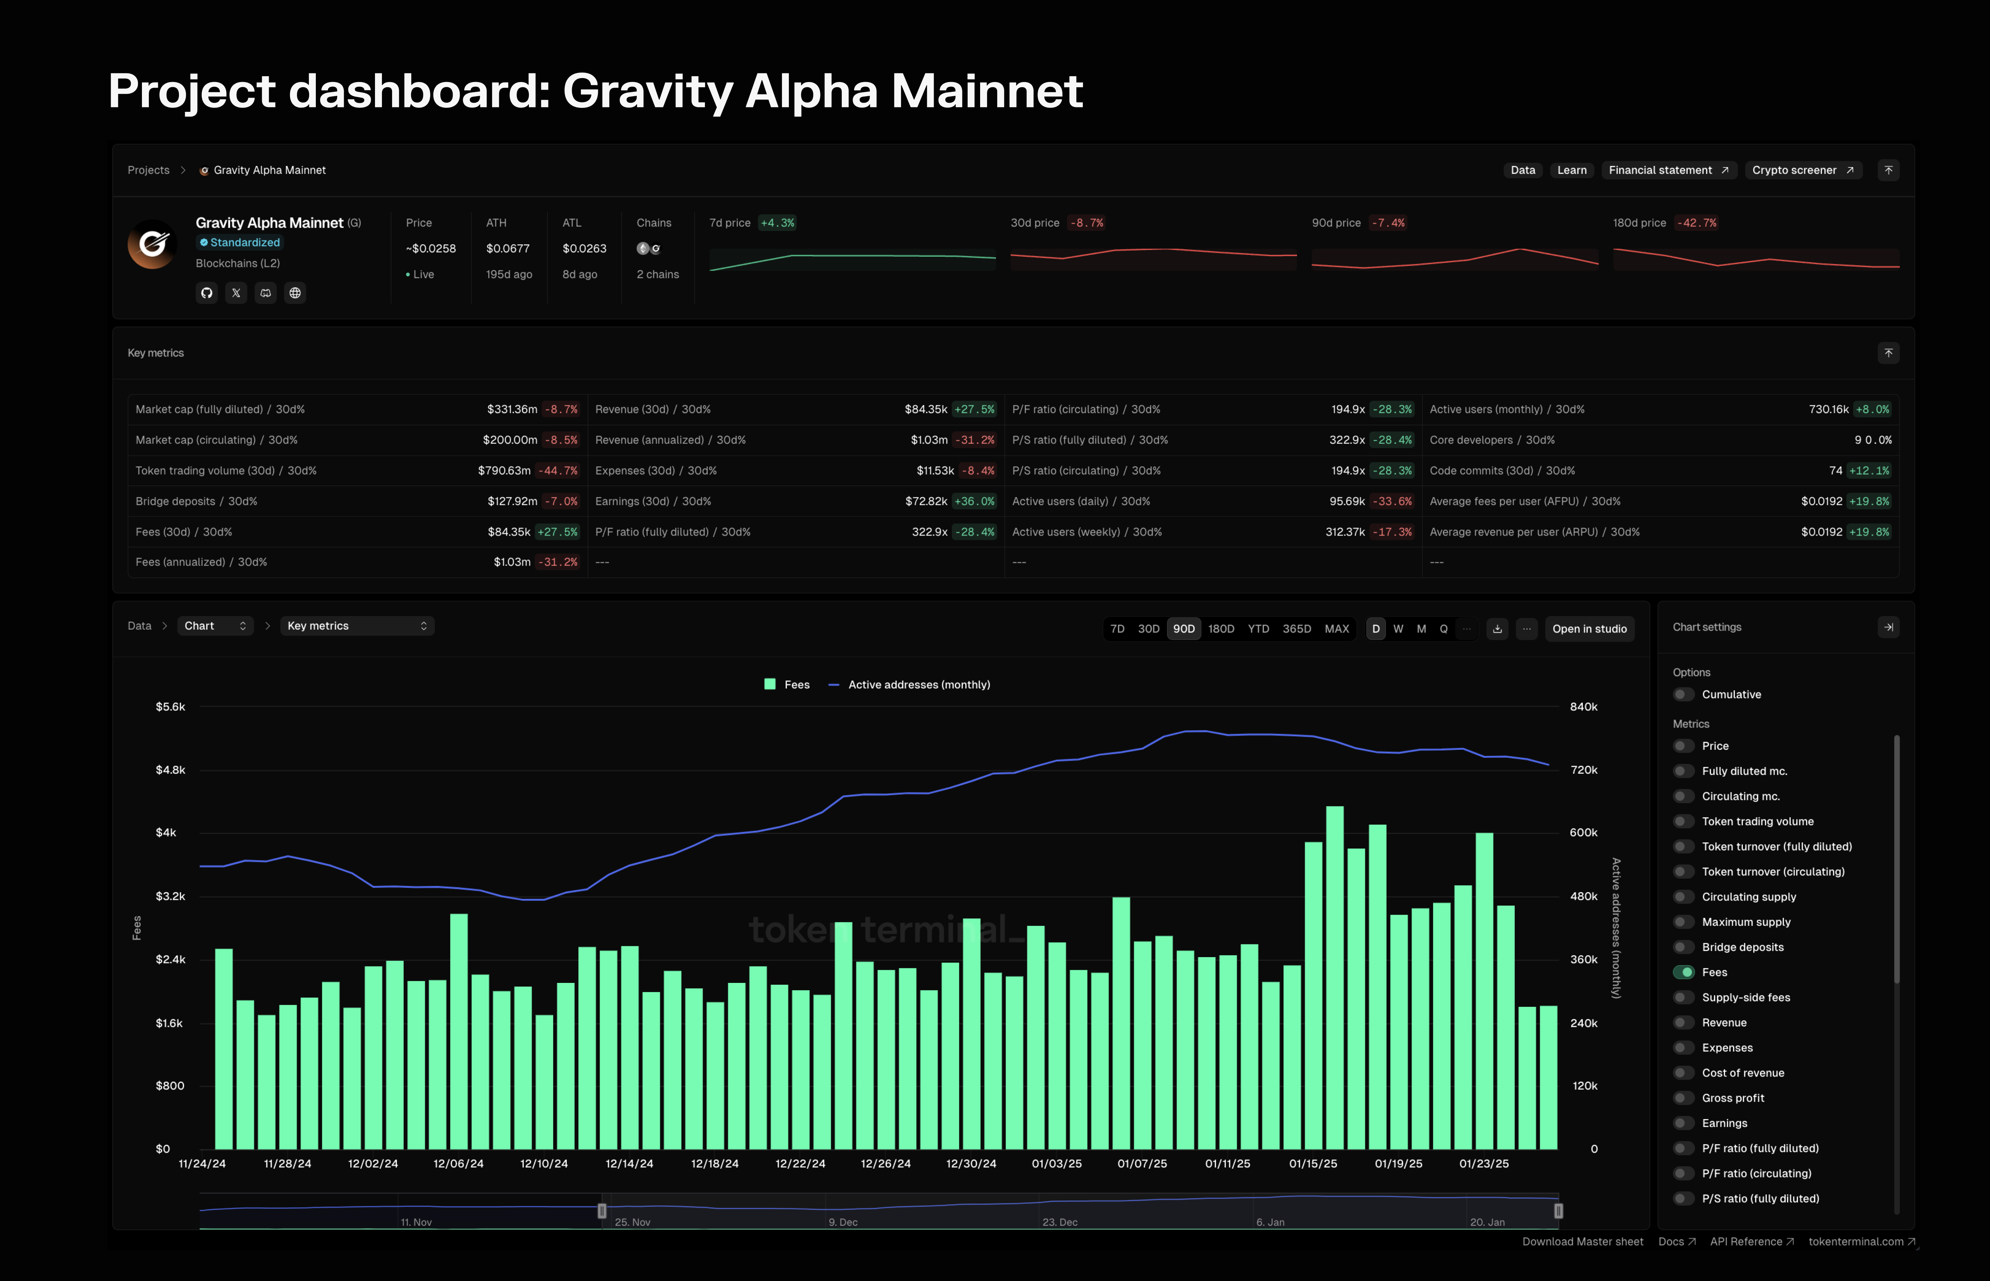Open the Discord link icon
Viewport: 1990px width, 1281px height.
coord(265,293)
